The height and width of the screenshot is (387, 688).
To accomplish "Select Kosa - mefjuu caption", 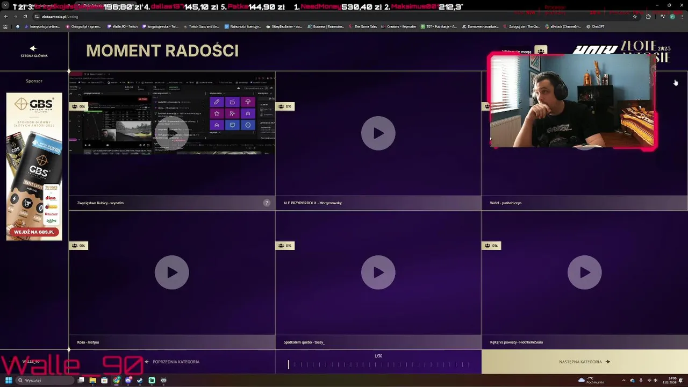I will (x=88, y=342).
